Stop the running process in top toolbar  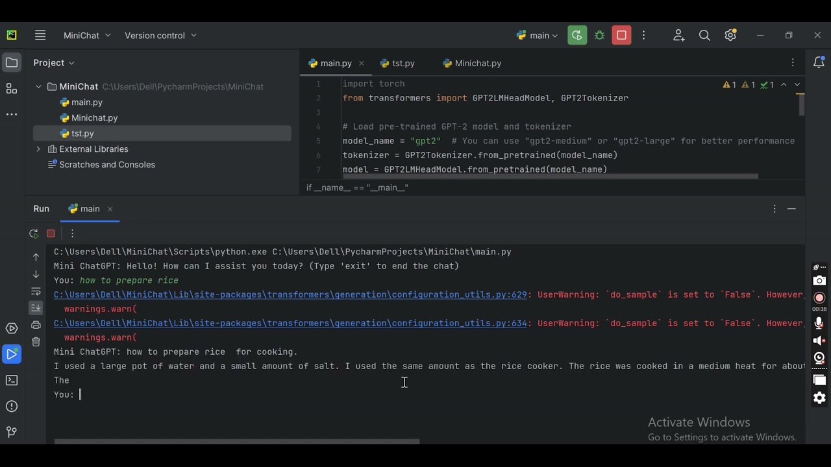pyautogui.click(x=622, y=36)
